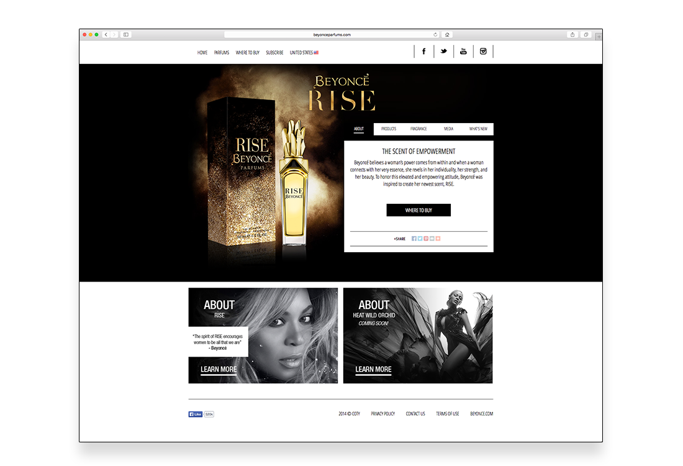Show all tabs with the tab overview icon
This screenshot has height=466, width=683.
click(x=586, y=34)
